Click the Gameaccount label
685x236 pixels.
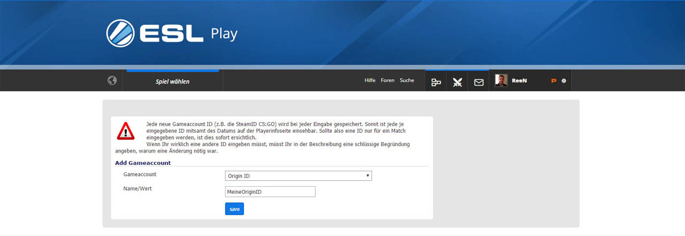click(x=140, y=174)
